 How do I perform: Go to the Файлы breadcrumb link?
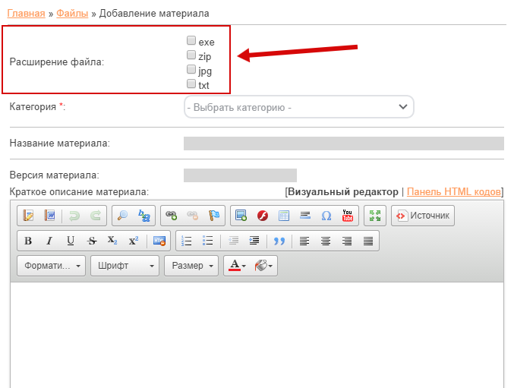(71, 13)
